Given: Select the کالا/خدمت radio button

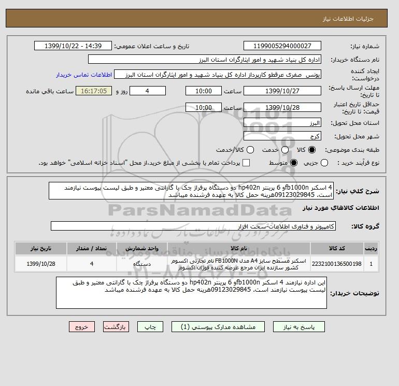Looking at the screenshot, I should pos(250,150).
